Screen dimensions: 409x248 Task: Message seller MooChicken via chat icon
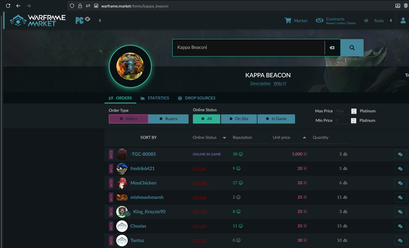pos(400,183)
